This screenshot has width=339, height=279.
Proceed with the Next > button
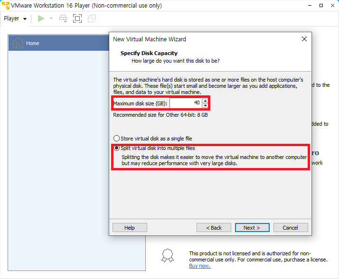pyautogui.click(x=252, y=228)
